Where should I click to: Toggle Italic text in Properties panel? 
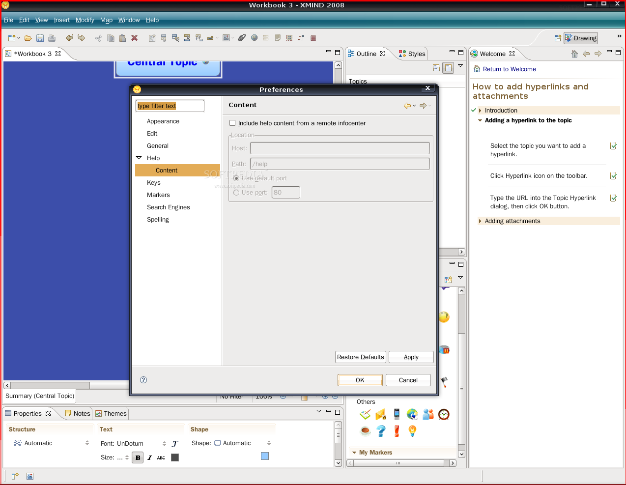tap(149, 457)
